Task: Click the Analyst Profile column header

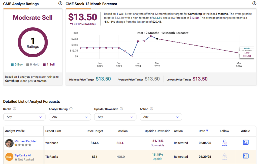Action: click(15, 131)
